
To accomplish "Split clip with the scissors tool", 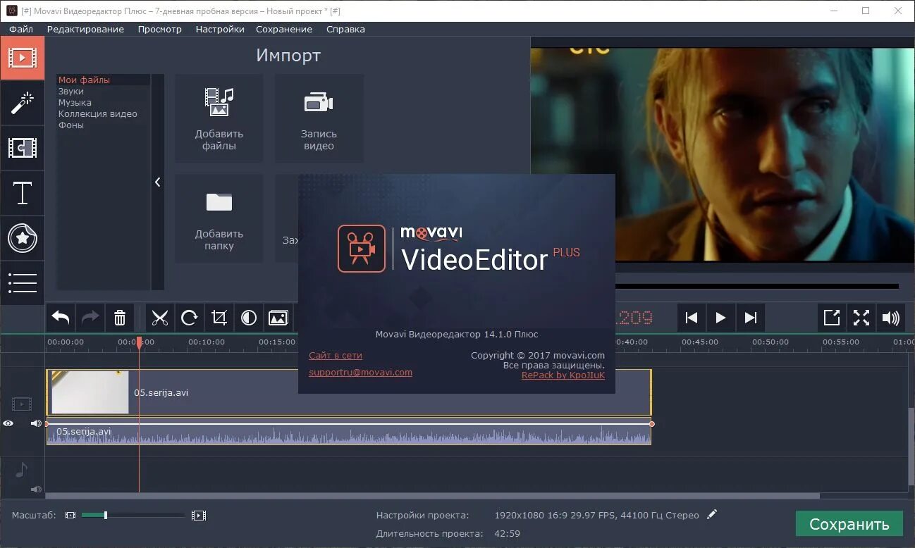I will tap(160, 318).
